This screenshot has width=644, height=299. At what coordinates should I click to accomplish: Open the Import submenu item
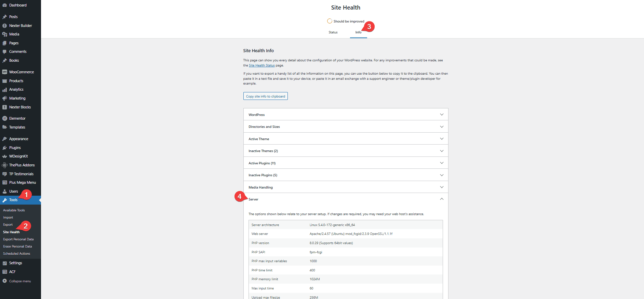click(8, 218)
